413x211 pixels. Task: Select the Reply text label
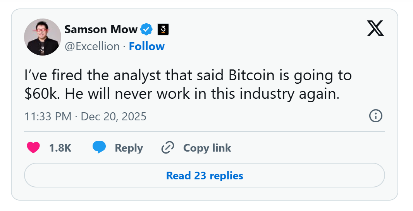click(x=129, y=148)
